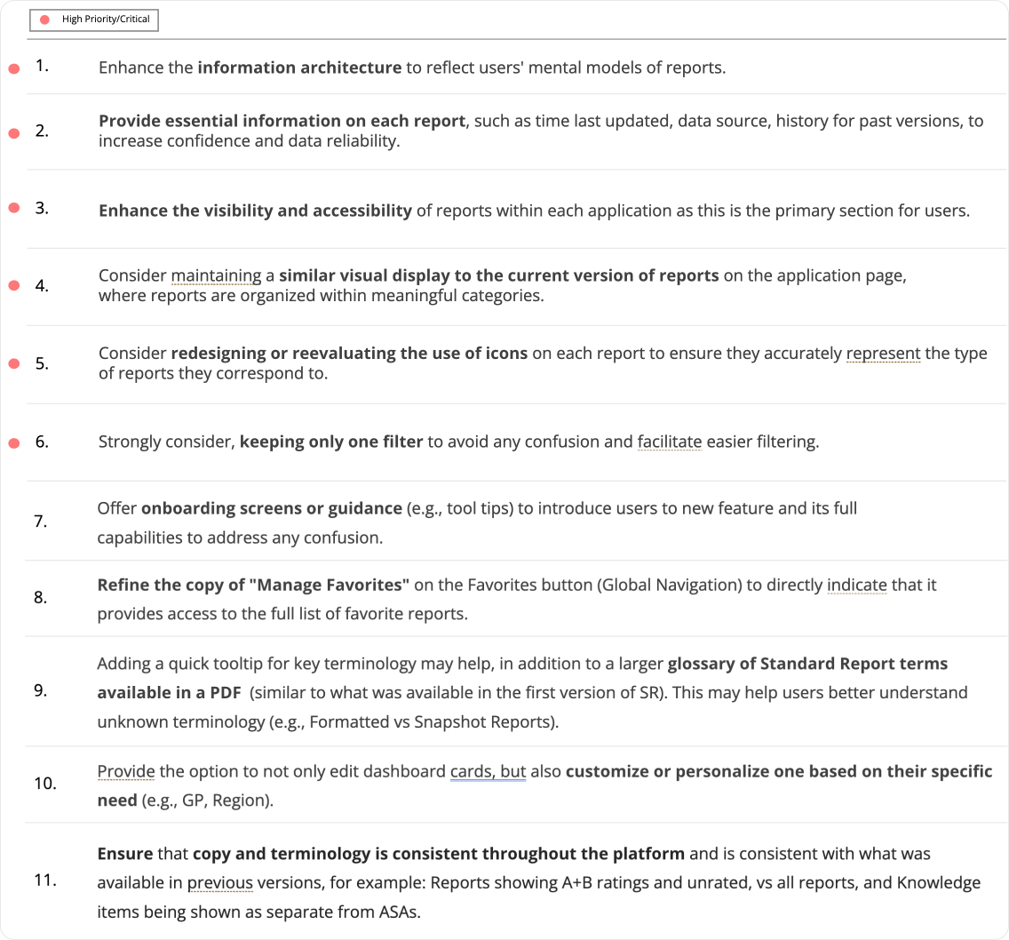1009x940 pixels.
Task: Click the row number 11
Action: [x=44, y=880]
